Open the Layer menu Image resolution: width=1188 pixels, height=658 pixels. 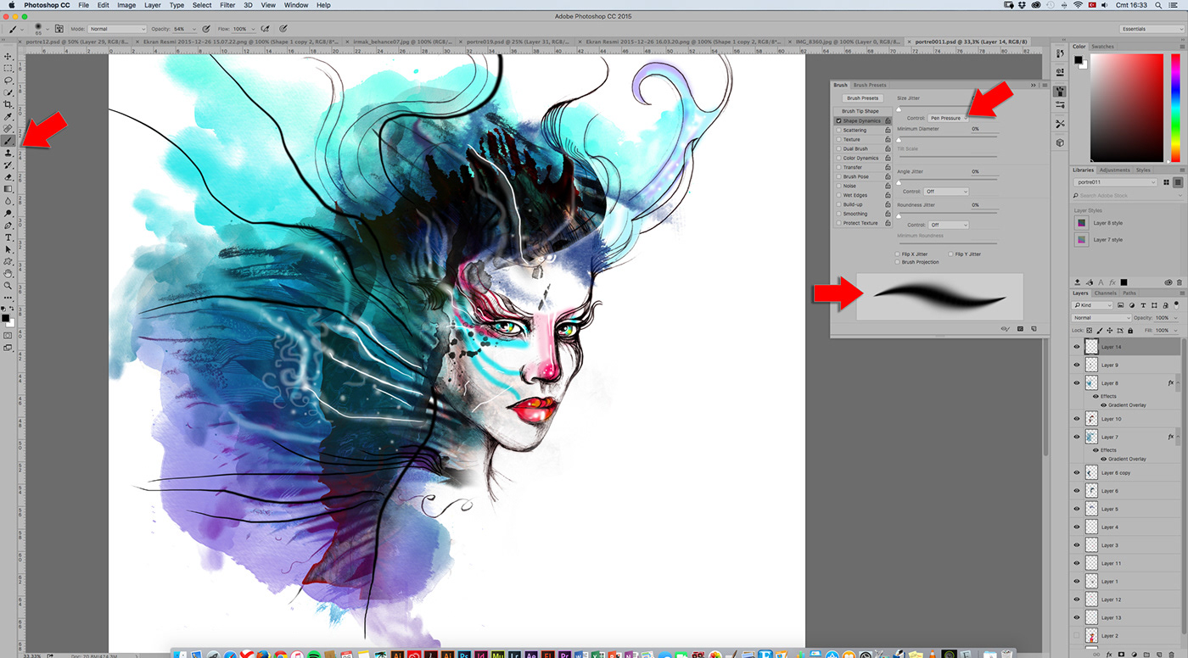tap(153, 5)
